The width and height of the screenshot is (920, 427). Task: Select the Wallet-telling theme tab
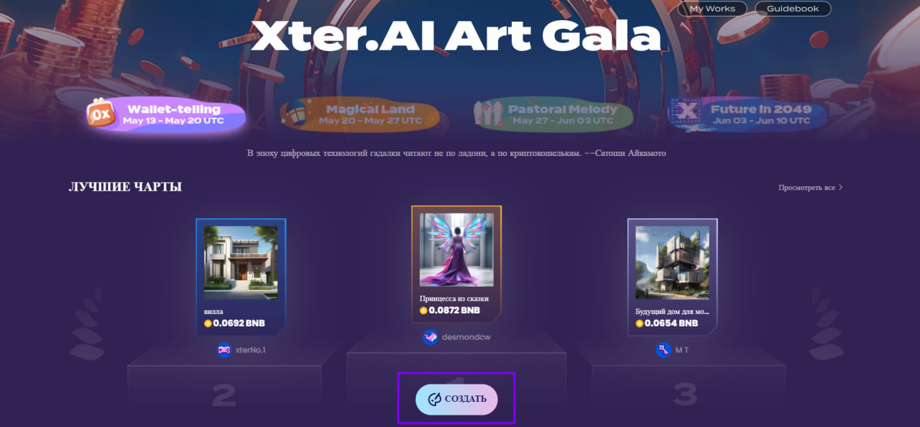(x=166, y=114)
